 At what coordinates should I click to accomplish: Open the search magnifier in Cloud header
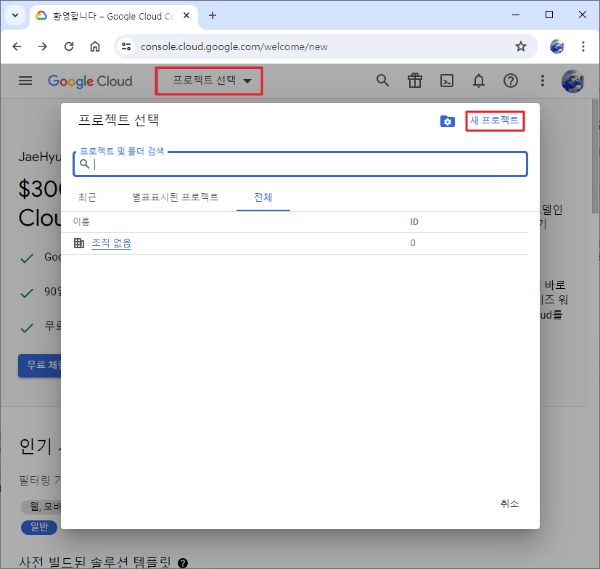[x=382, y=81]
